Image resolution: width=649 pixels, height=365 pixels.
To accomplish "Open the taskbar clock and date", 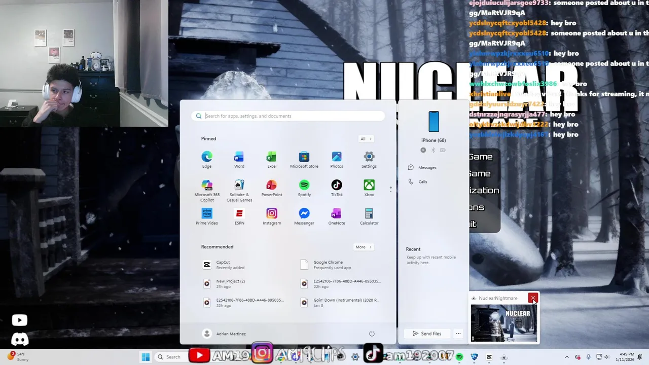I will [x=625, y=357].
